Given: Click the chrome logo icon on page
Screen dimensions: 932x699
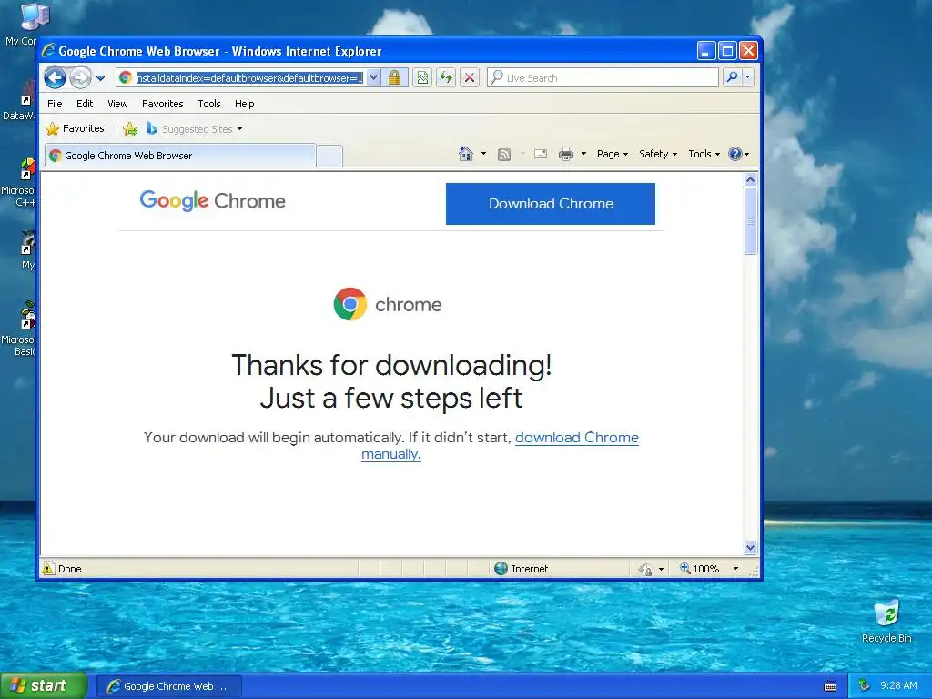Looking at the screenshot, I should pos(350,304).
